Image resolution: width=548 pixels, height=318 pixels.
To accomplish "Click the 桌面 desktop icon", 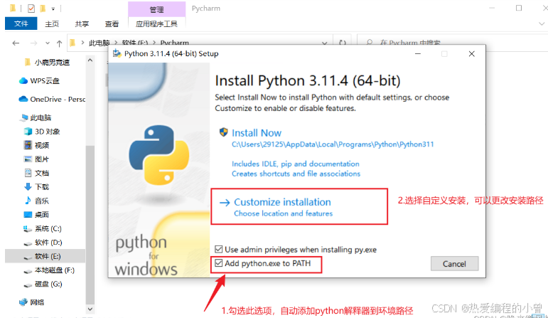I will click(x=28, y=214).
